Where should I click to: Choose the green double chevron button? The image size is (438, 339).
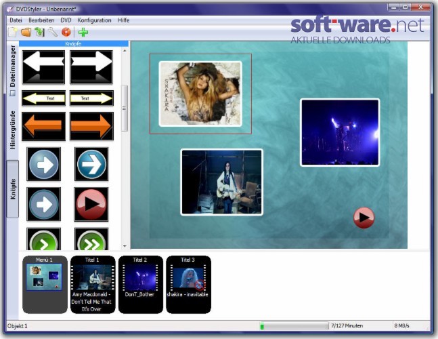(x=91, y=239)
